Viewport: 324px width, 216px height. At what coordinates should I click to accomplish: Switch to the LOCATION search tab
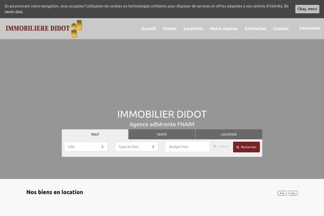pos(229,134)
